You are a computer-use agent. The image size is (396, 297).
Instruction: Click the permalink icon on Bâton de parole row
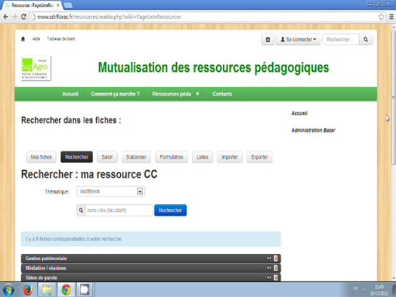click(269, 277)
